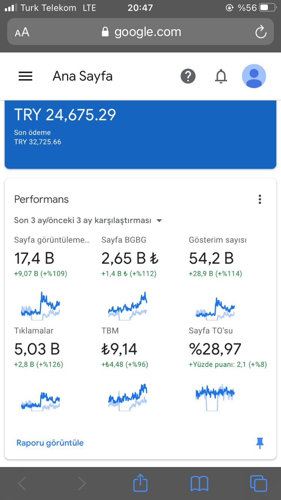The width and height of the screenshot is (281, 500).
Task: Open the TBM trend chart
Action: point(128,397)
